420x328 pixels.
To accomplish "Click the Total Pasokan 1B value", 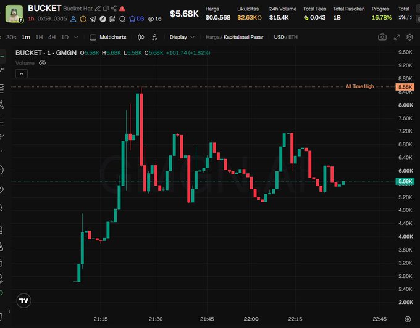I will pyautogui.click(x=337, y=18).
